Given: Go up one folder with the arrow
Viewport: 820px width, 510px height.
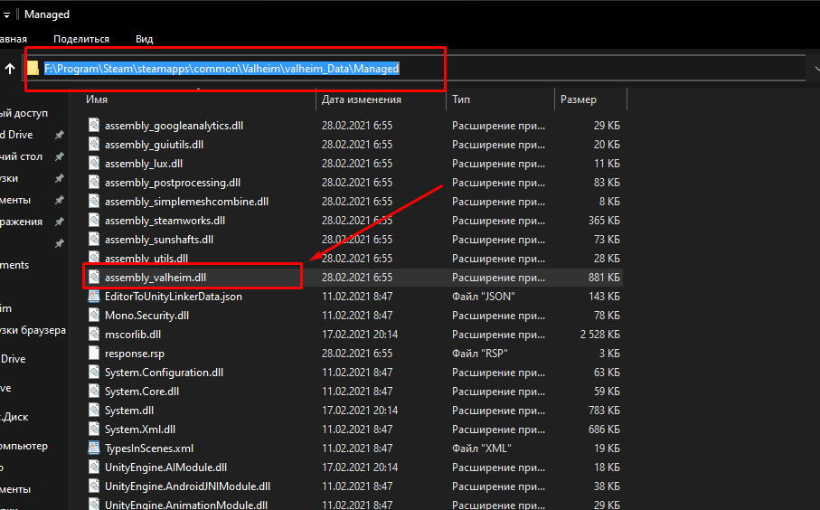Looking at the screenshot, I should tap(10, 69).
